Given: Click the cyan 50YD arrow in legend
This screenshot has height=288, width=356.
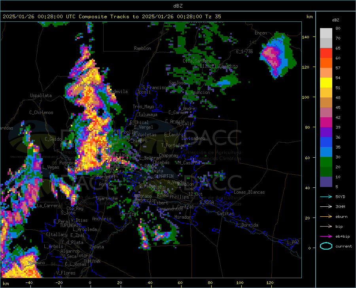Looking at the screenshot, I should click(326, 196).
